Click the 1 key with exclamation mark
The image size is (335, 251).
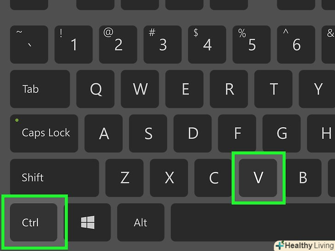coord(74,45)
